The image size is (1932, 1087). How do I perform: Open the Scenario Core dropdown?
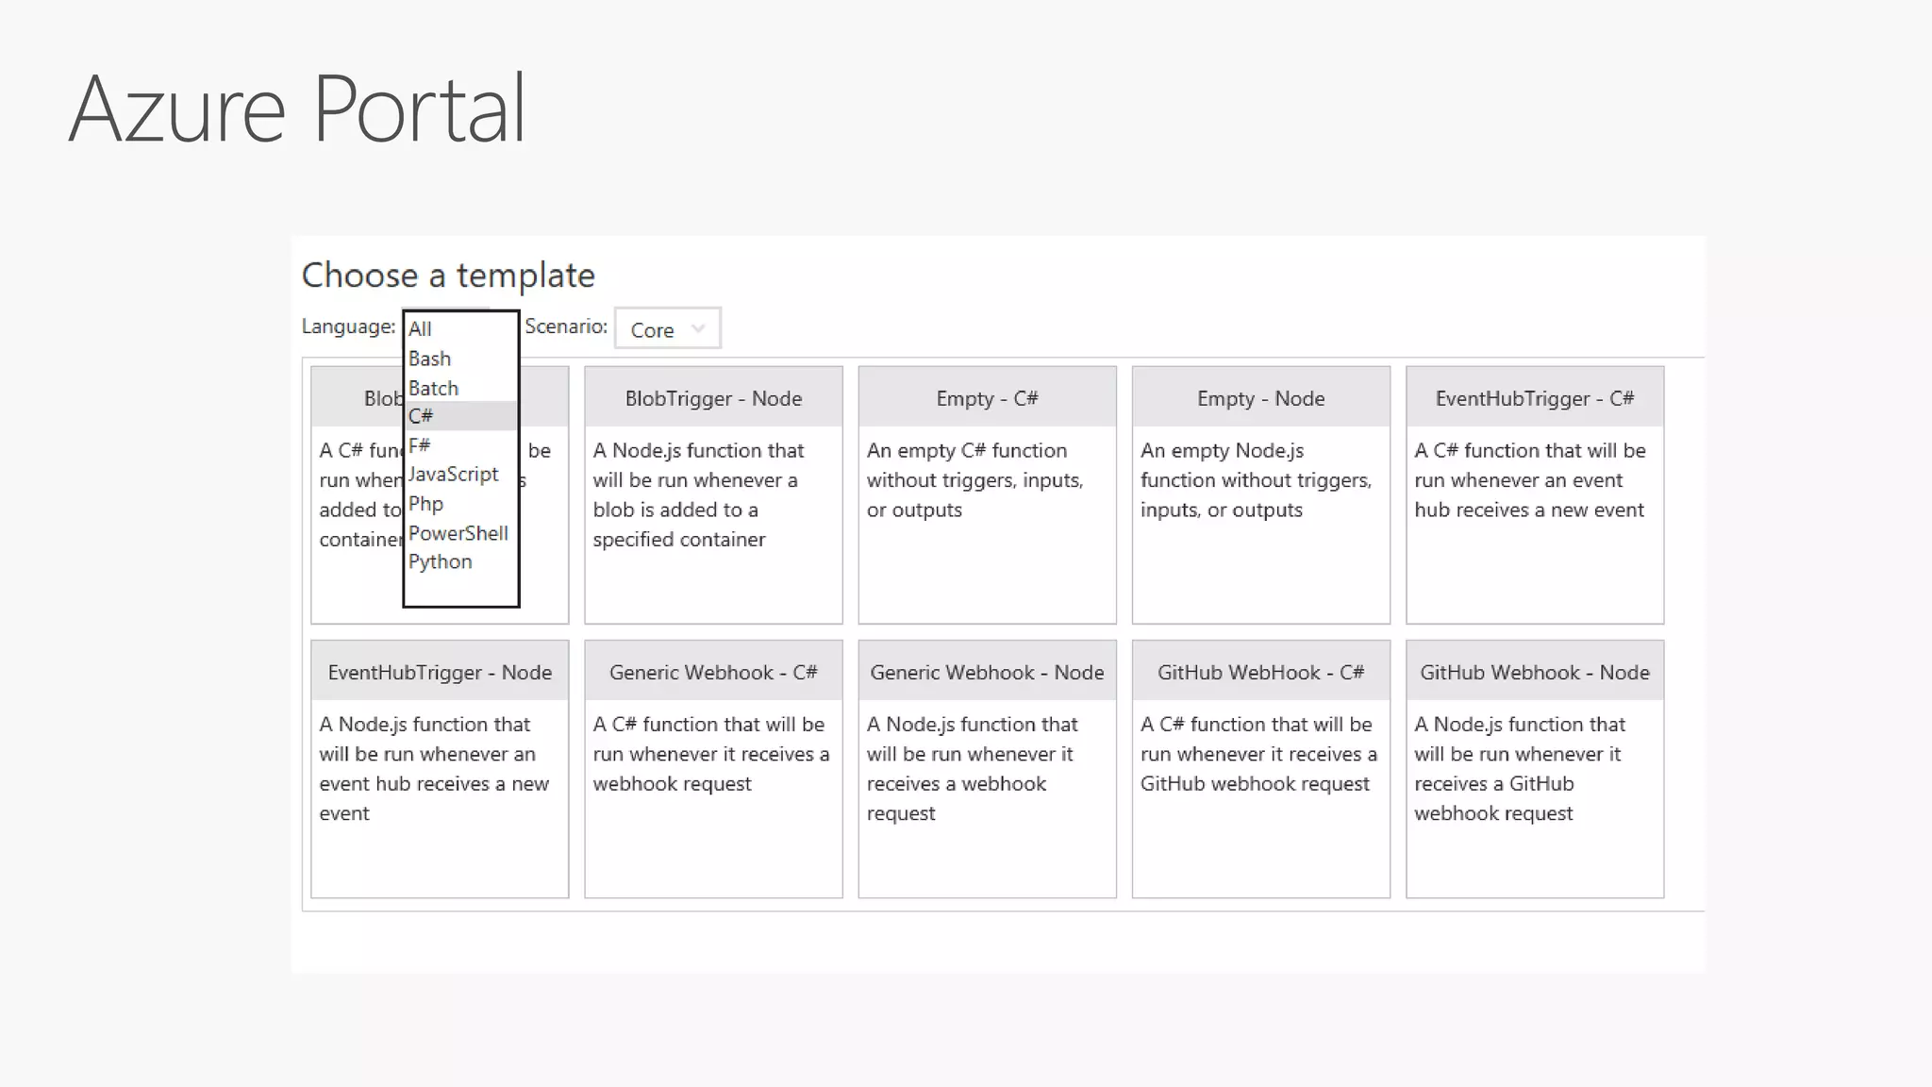[x=666, y=329]
